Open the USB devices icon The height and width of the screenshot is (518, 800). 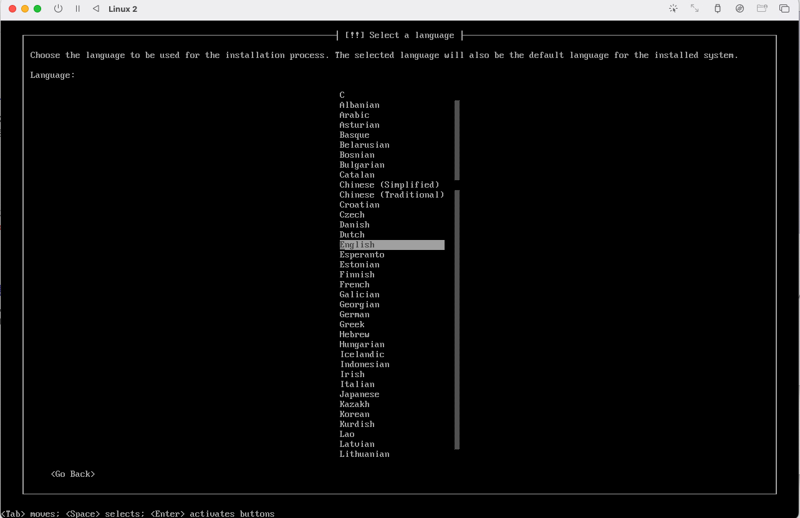pos(717,9)
